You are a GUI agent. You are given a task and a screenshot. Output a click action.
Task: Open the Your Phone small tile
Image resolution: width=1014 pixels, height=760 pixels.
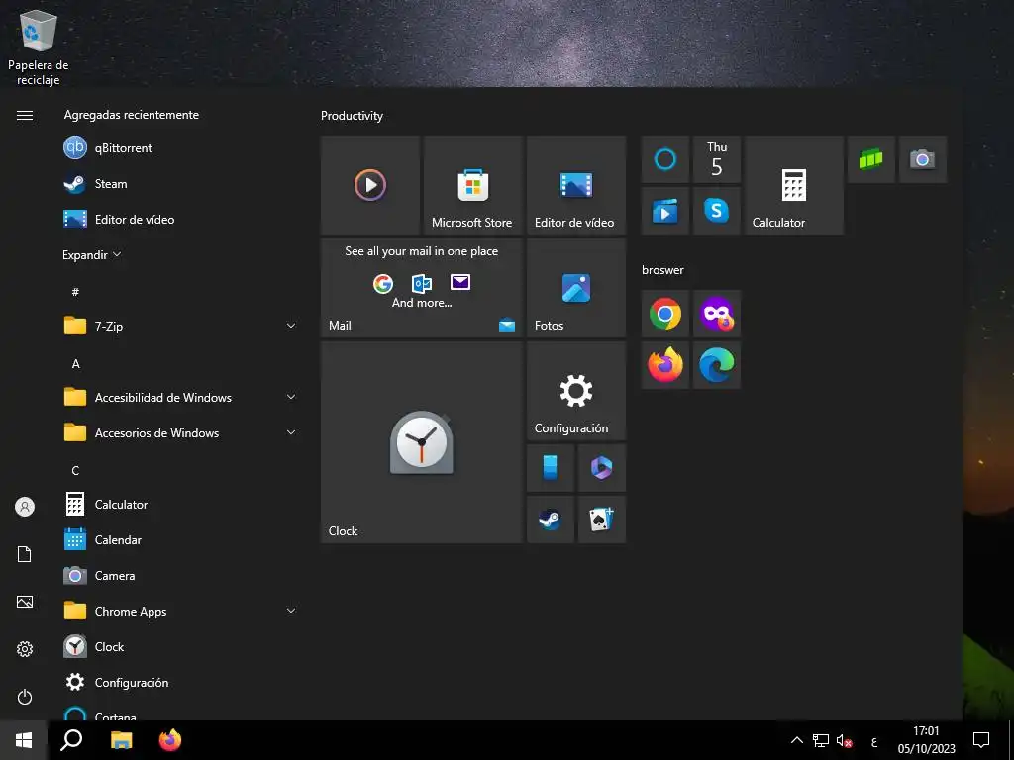551,468
